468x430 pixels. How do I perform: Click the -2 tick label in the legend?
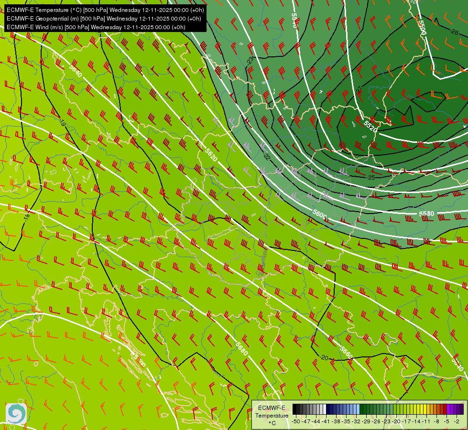[457, 421]
